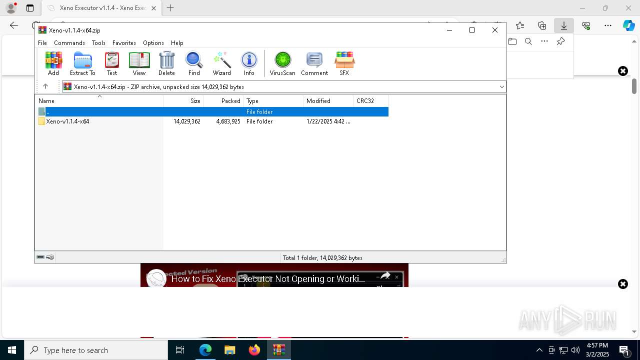Open Edge Browser essentials icon

[586, 25]
